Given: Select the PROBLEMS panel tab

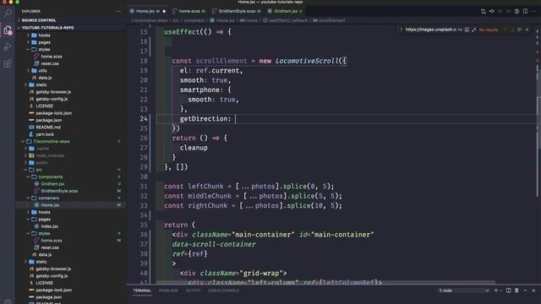Looking at the screenshot, I should (168, 290).
